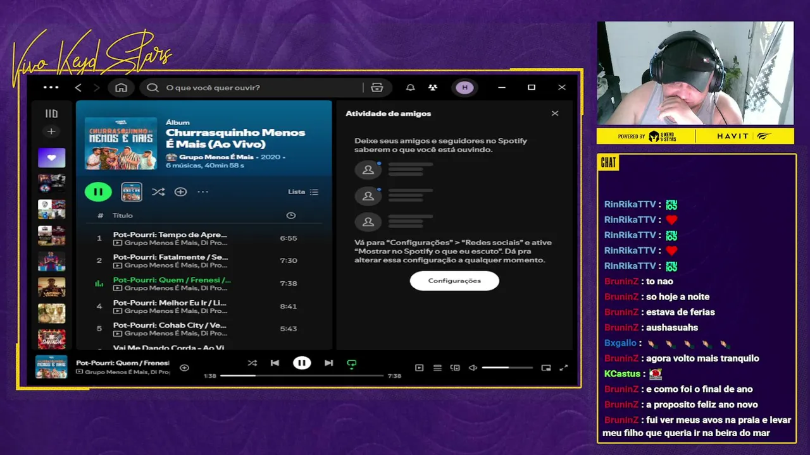The image size is (810, 455).
Task: Adjust the volume slider
Action: point(507,368)
